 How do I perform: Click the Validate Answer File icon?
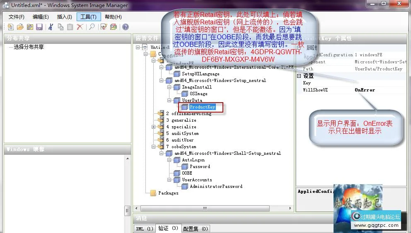pos(104,27)
